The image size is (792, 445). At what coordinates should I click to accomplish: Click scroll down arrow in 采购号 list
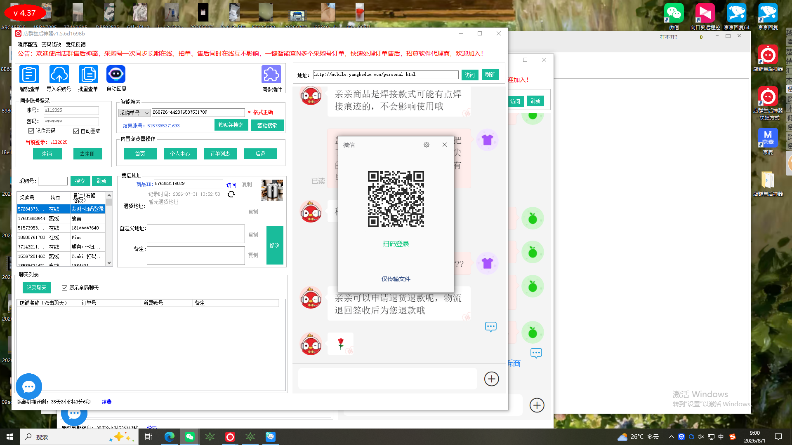click(109, 263)
